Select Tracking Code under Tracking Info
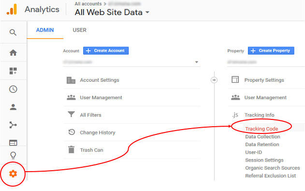Image resolution: width=305 pixels, height=191 pixels. click(x=261, y=129)
